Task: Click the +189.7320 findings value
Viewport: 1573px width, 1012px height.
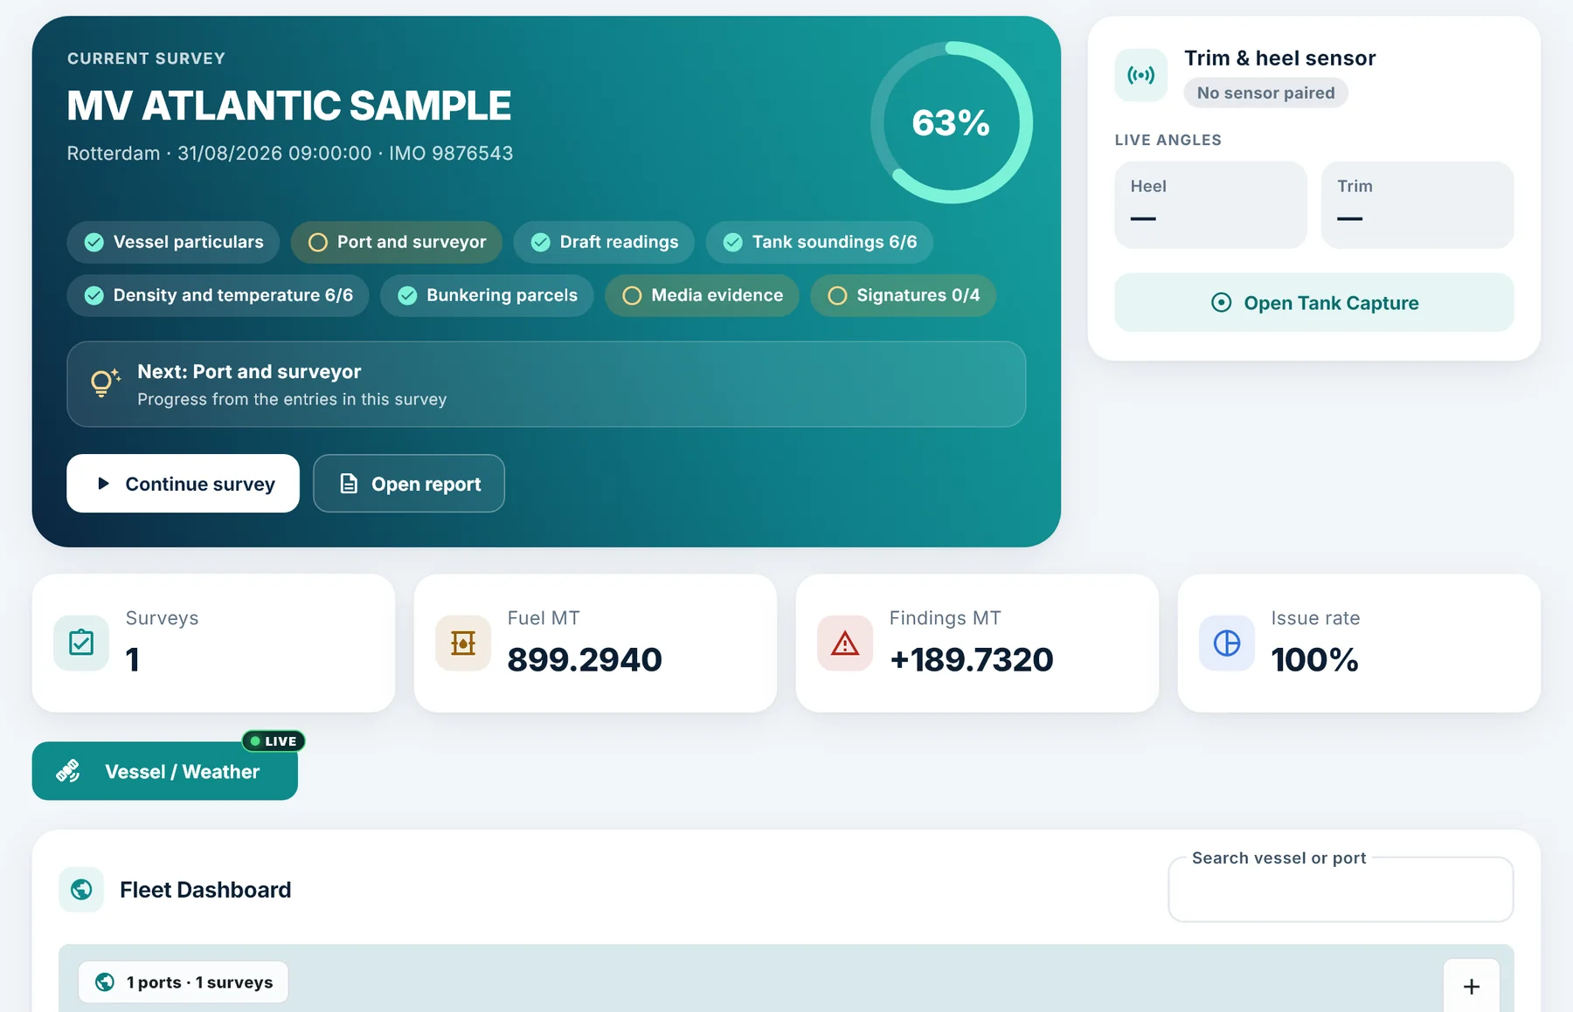Action: pyautogui.click(x=972, y=659)
